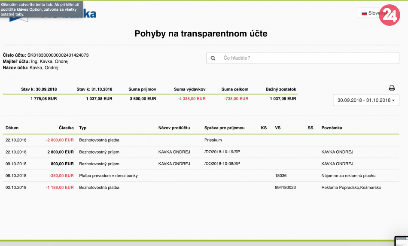This screenshot has height=246, width=408.
Task: Click the Správa pre príjemcu header
Action: coord(225,128)
